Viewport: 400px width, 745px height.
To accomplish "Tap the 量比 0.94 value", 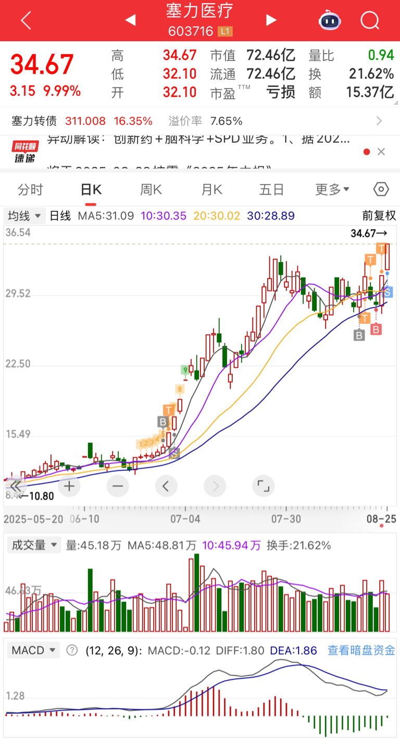I will [381, 55].
